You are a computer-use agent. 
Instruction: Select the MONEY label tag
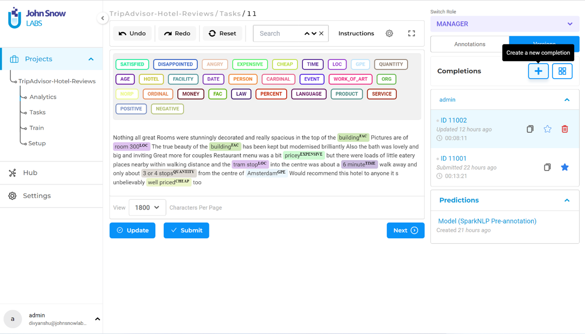[191, 94]
